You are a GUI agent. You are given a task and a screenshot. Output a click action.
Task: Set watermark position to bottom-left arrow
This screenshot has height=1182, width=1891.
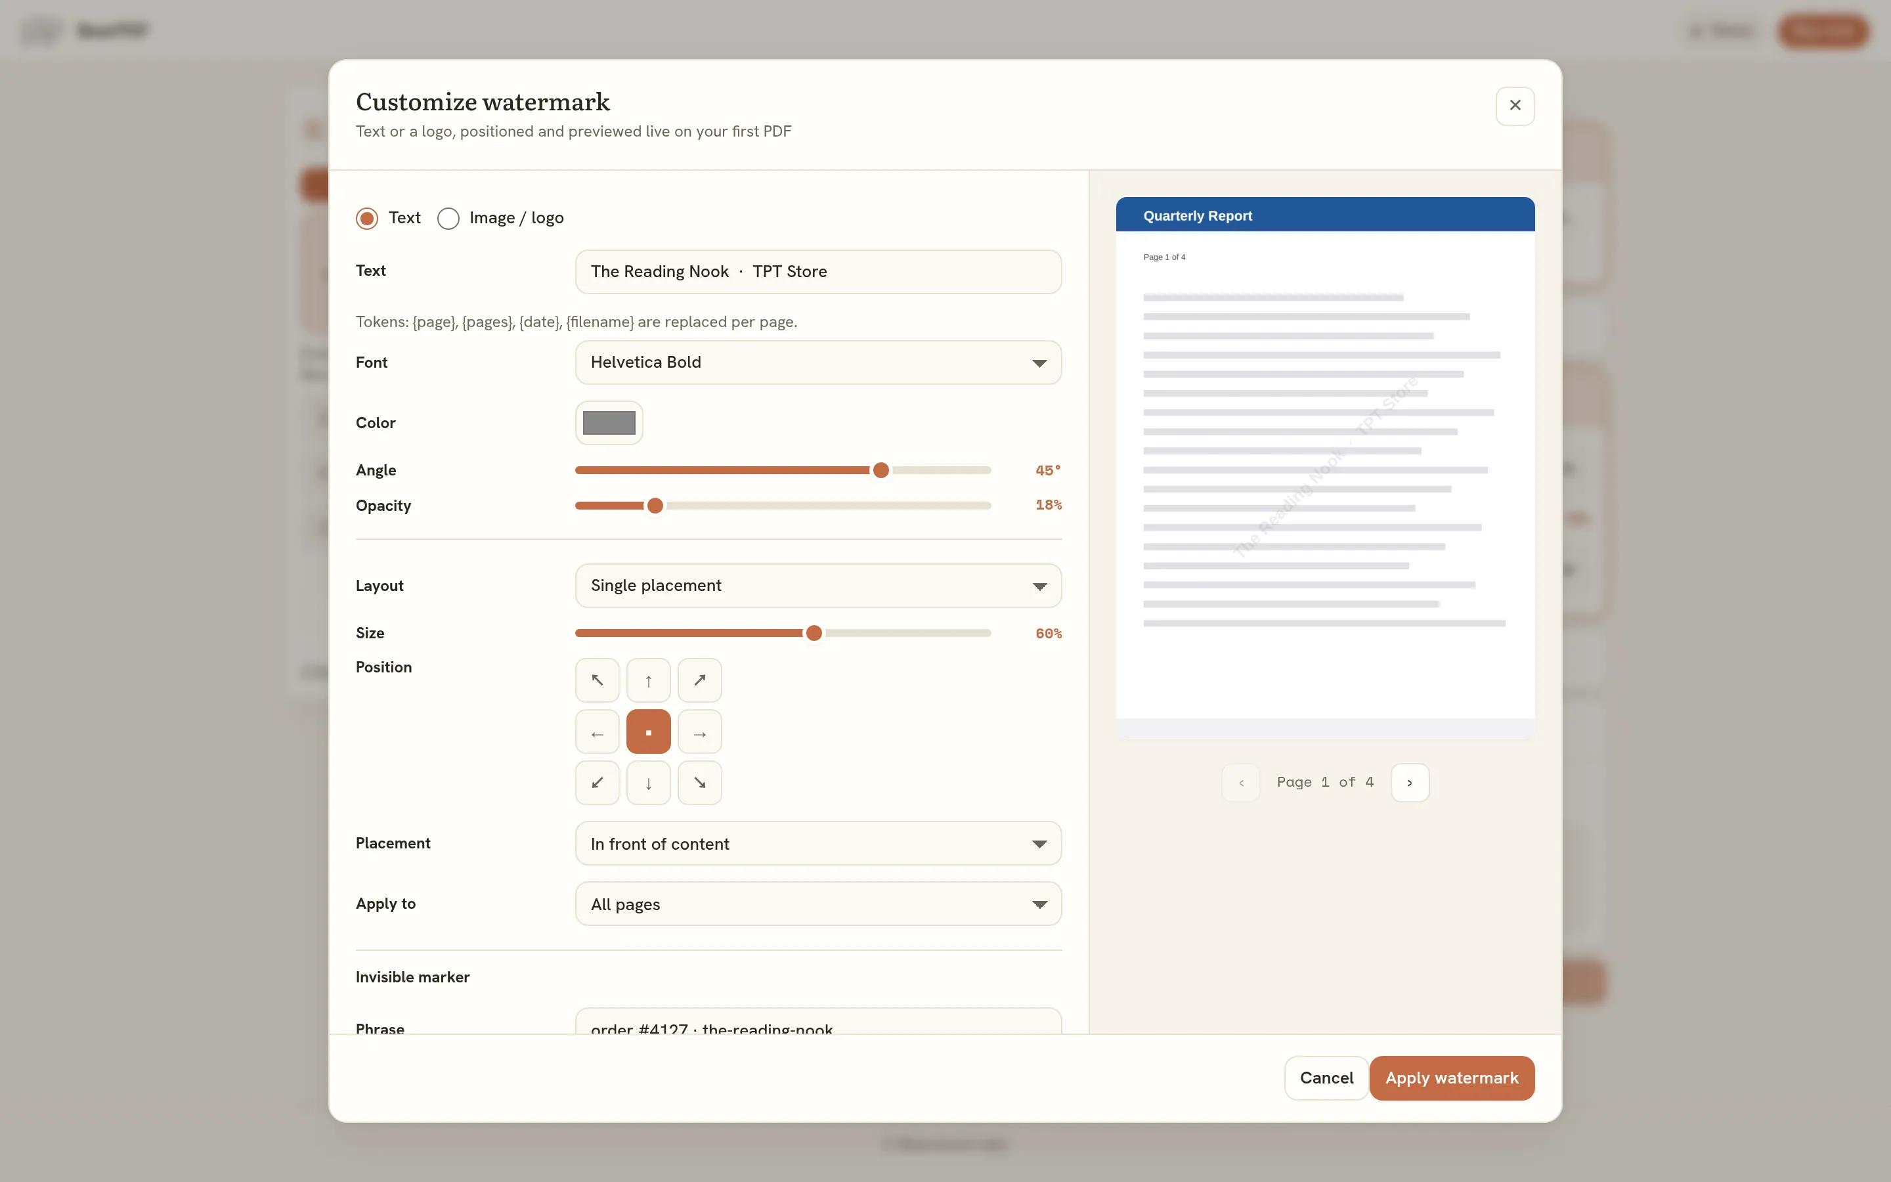tap(597, 783)
